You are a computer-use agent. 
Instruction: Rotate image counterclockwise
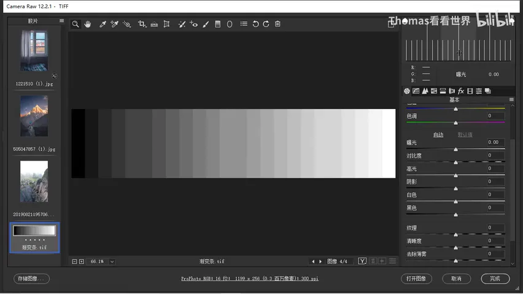pos(255,24)
